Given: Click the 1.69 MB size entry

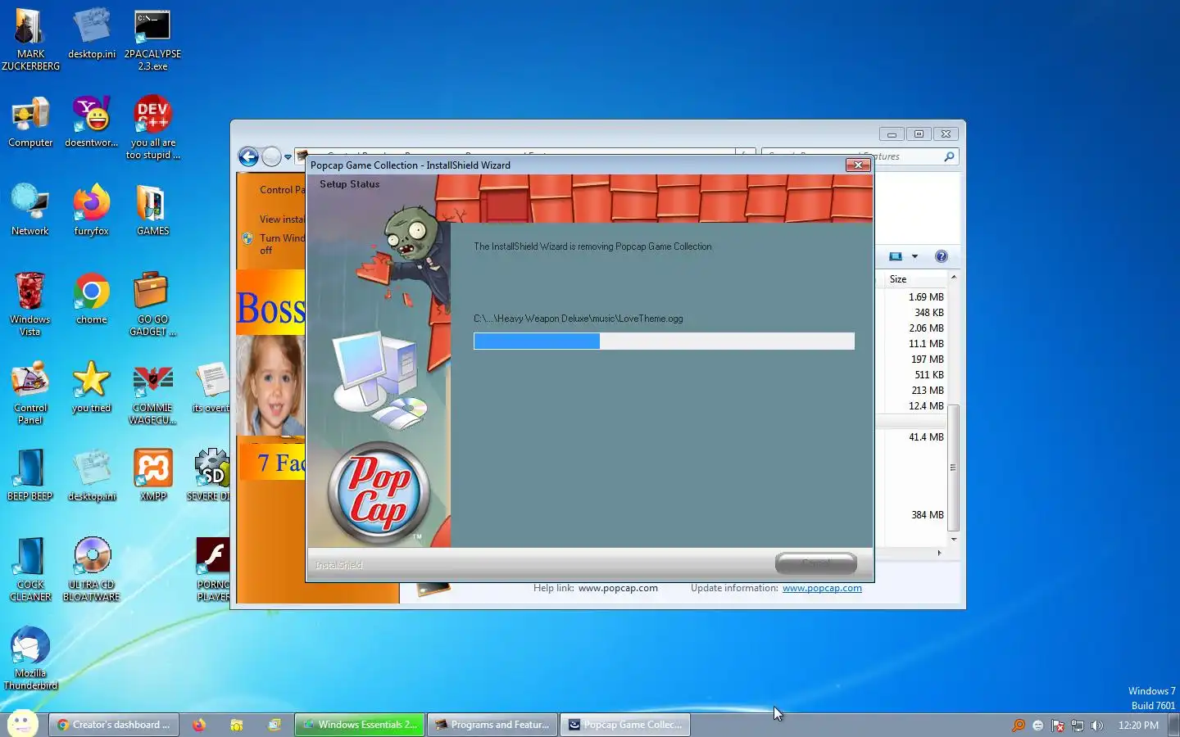Looking at the screenshot, I should pyautogui.click(x=926, y=297).
